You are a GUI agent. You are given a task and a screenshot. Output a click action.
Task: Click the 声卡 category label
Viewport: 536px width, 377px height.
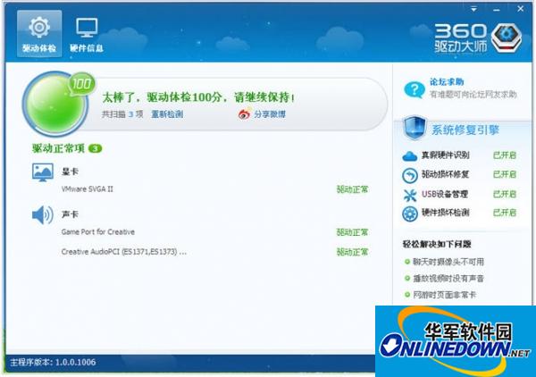coord(70,214)
